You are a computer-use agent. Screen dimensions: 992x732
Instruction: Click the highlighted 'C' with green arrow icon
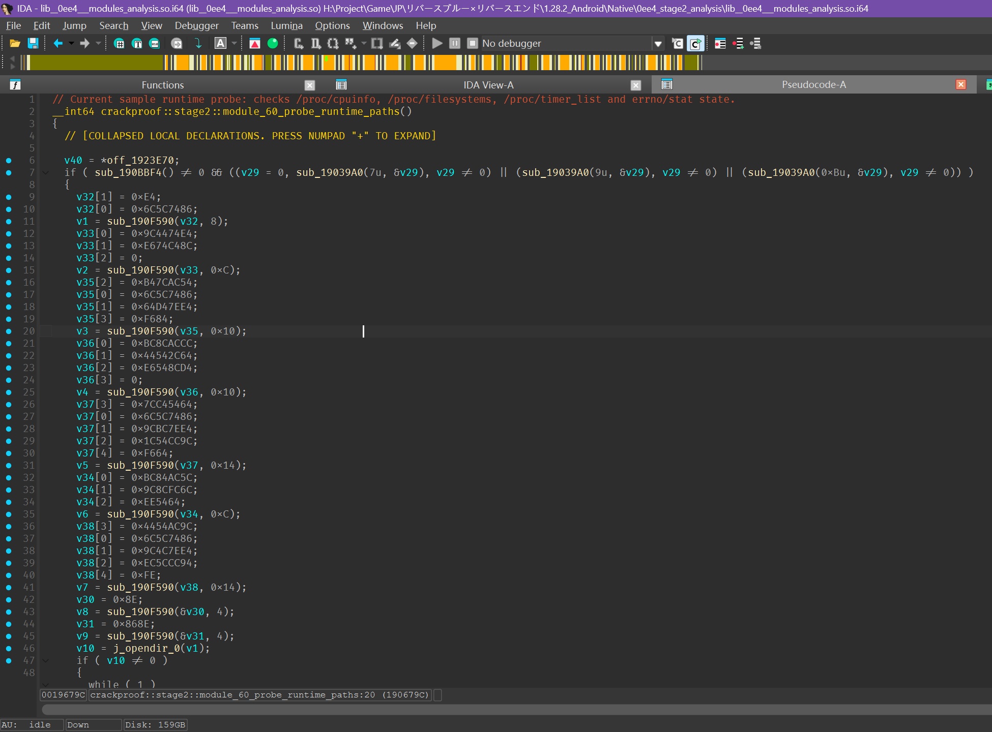point(695,44)
